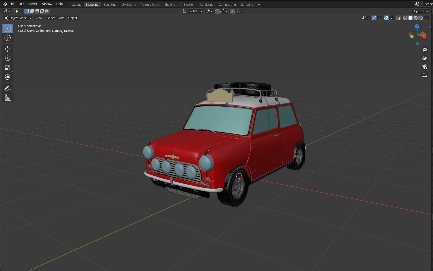Click the negative Y green gizmo dot
Screen dimensions: 433x271
pyautogui.click(x=412, y=36)
